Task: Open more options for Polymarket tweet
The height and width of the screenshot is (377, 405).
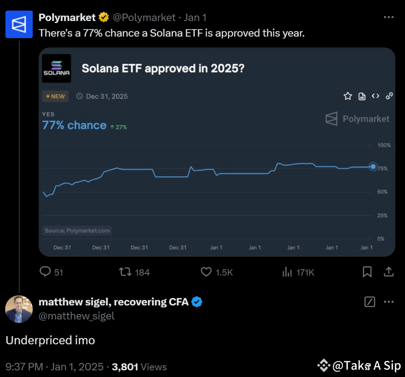Action: pyautogui.click(x=388, y=17)
